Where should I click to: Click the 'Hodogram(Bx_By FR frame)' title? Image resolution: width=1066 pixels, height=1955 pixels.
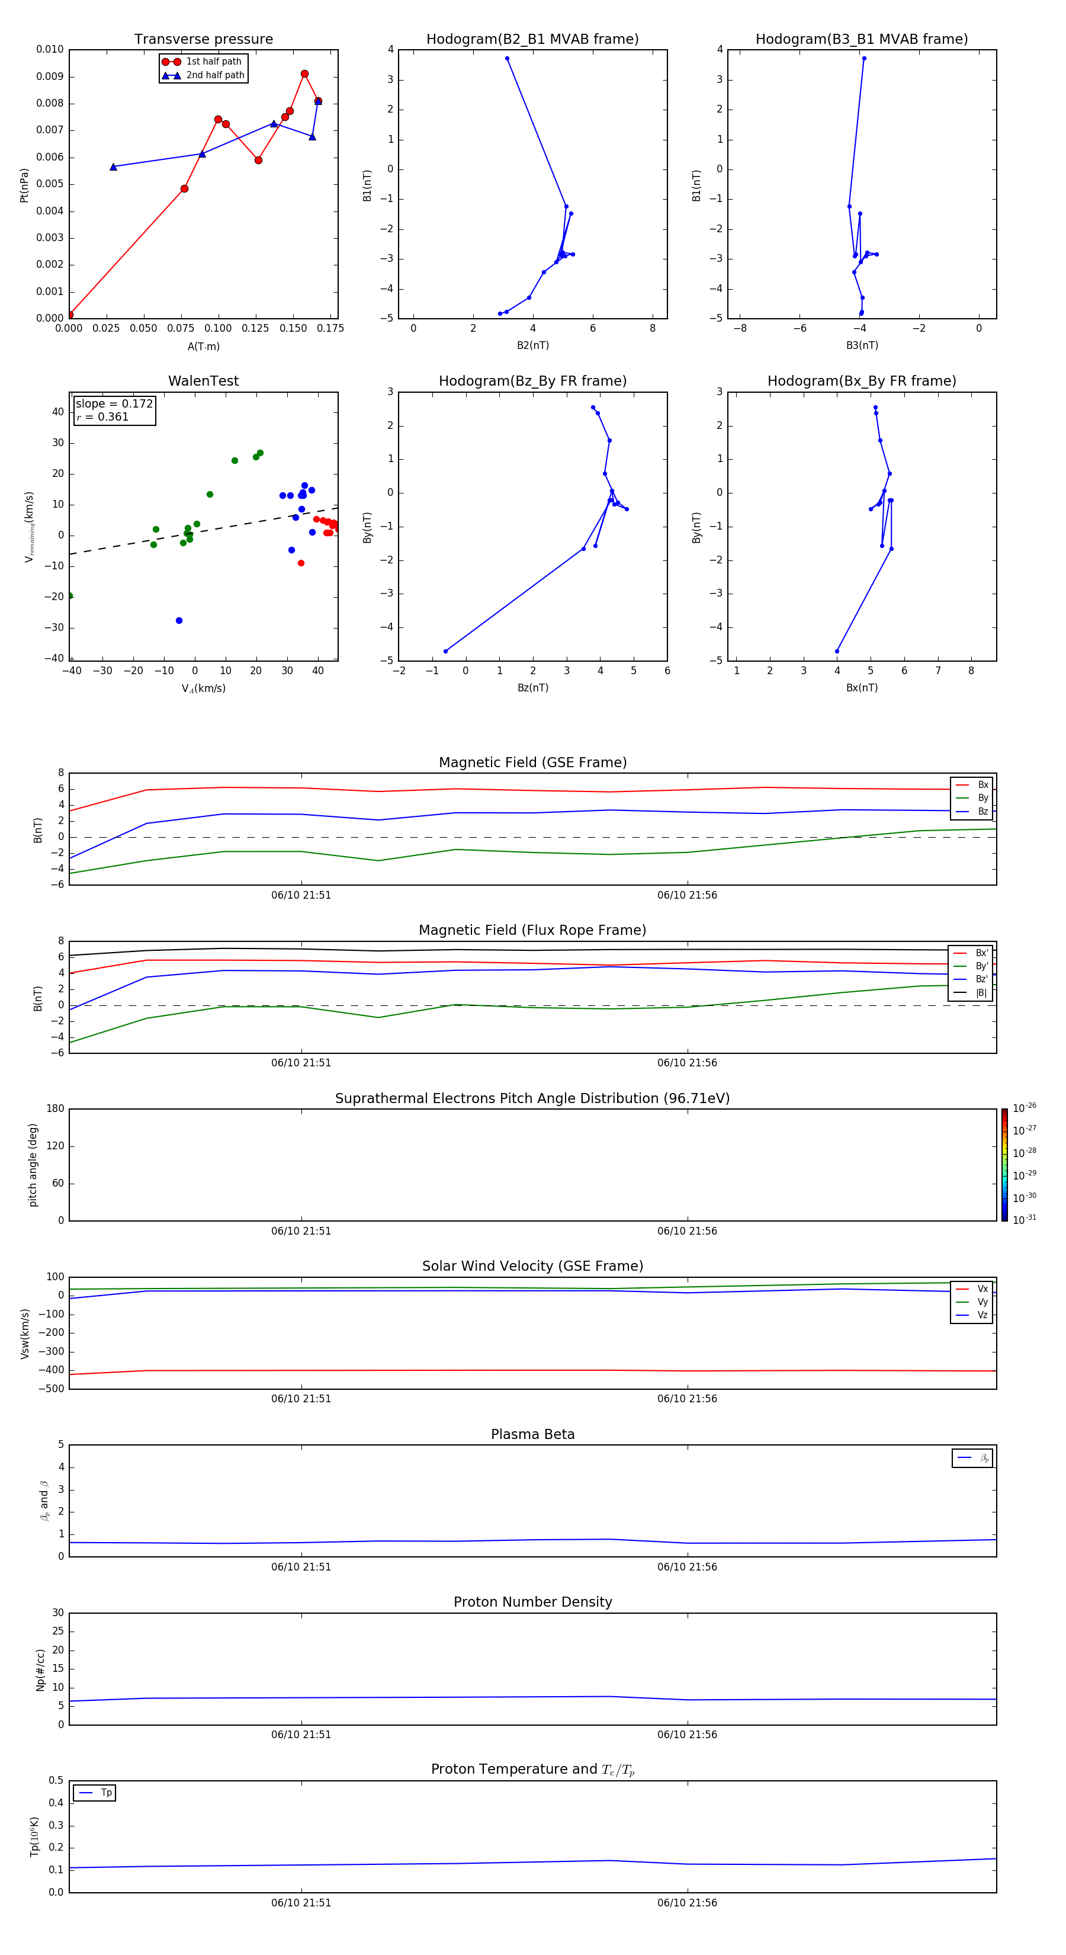tap(862, 381)
